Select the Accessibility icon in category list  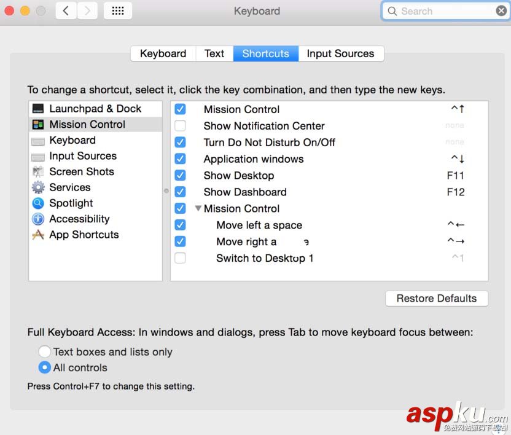(x=38, y=219)
